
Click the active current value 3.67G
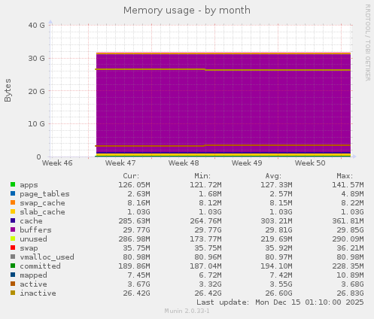coord(139,284)
